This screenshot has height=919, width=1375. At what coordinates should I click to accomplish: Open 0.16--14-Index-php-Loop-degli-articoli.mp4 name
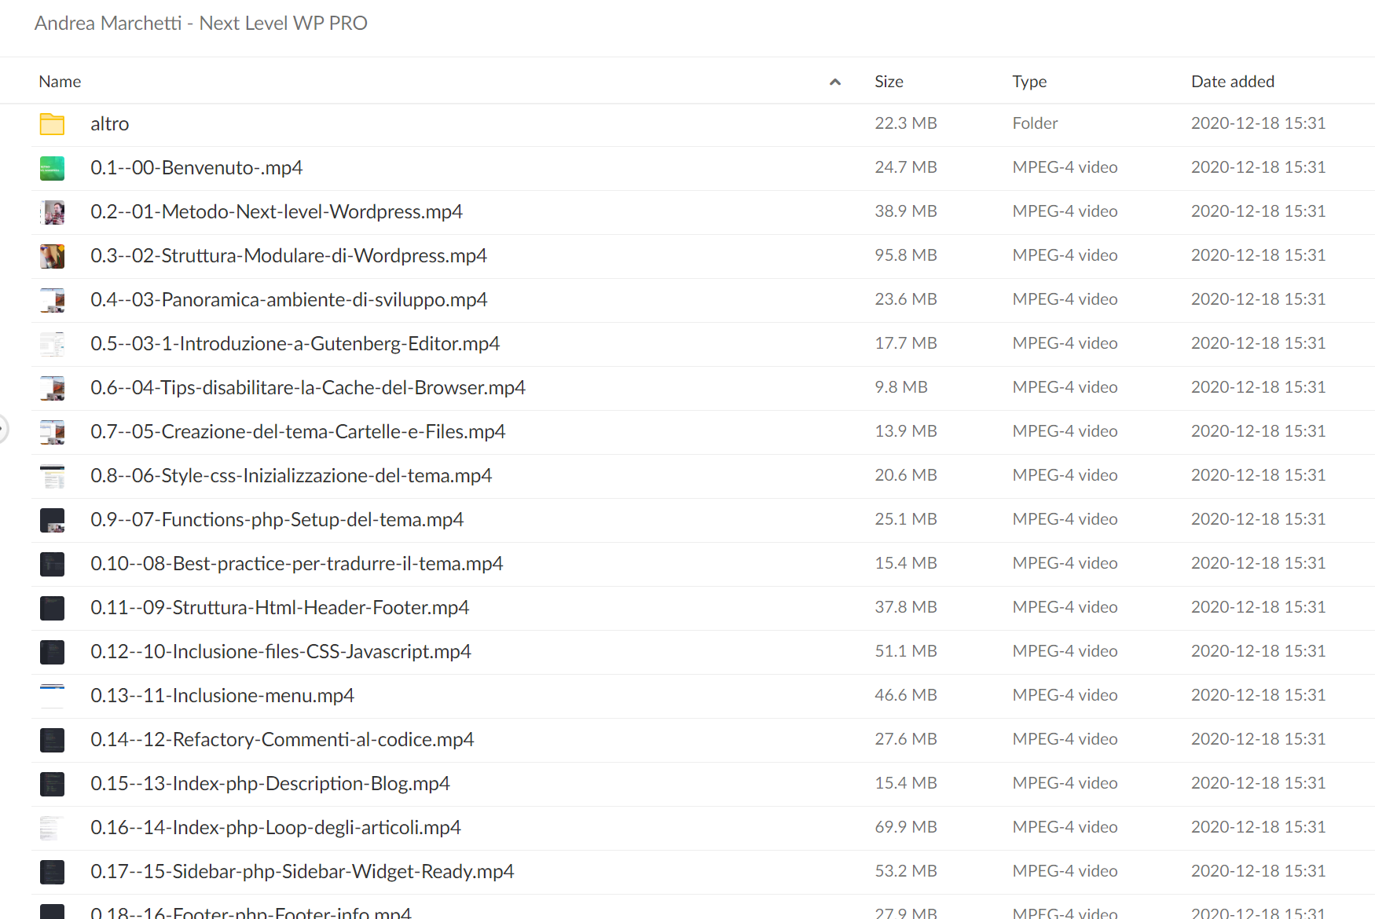[276, 828]
